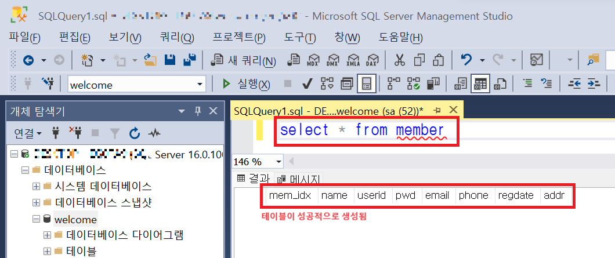Screen dimensions: 615x258
Task: Collapse the welcome database node
Action: click(x=37, y=219)
